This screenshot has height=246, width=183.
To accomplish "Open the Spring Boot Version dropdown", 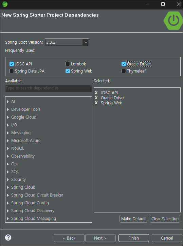I will 86,42.
